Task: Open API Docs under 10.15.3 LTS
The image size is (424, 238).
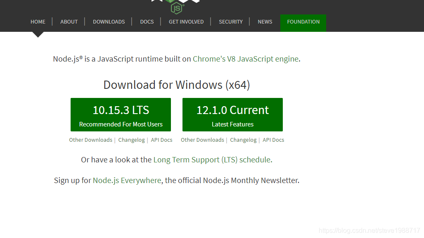Action: 161,140
